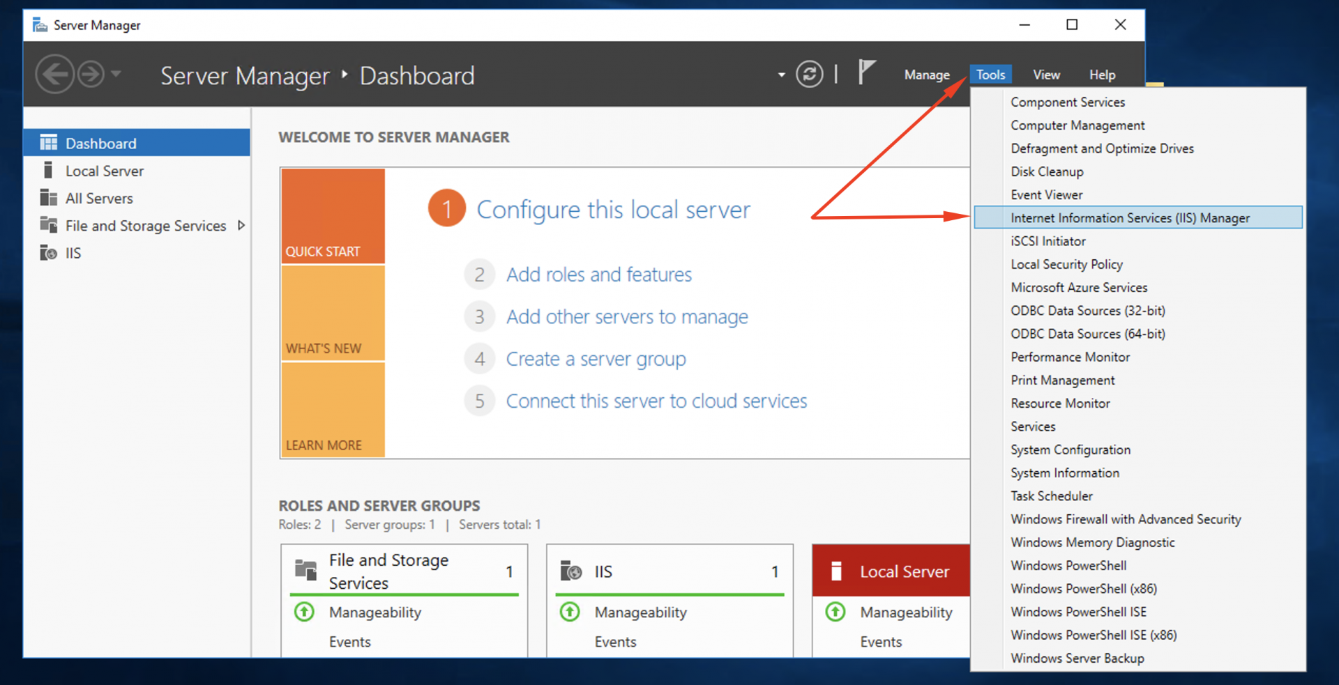Viewport: 1339px width, 685px height.
Task: Open the View menu
Action: pyautogui.click(x=1046, y=75)
